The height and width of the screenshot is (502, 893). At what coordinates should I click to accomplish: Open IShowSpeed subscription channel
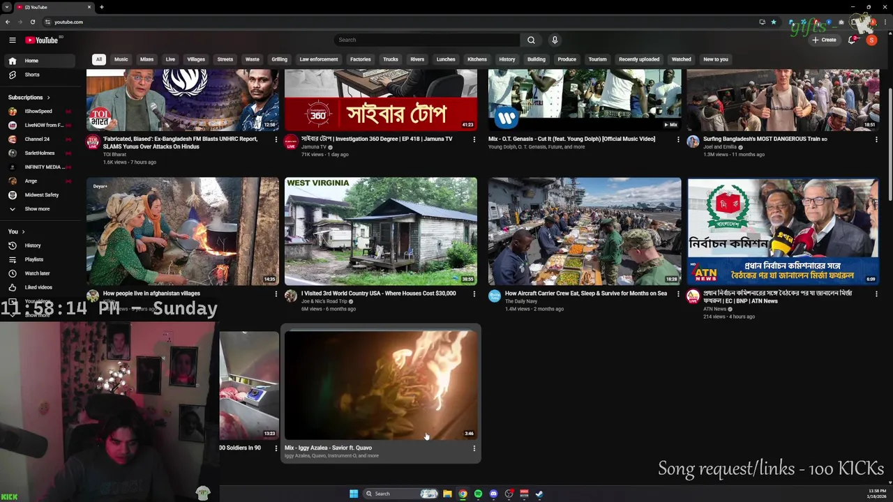pyautogui.click(x=38, y=111)
